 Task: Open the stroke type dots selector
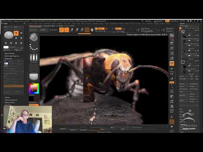click(33, 47)
